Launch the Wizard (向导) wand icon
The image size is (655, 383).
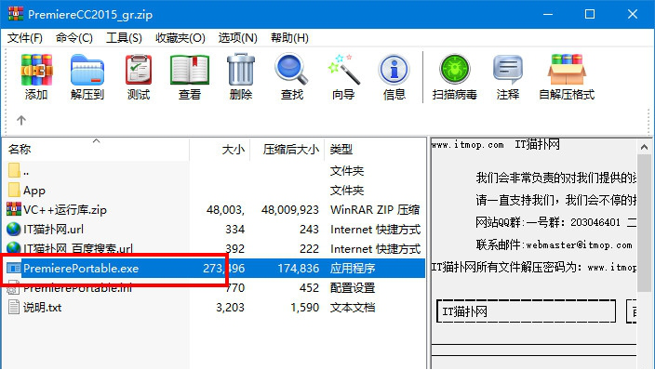pos(343,70)
